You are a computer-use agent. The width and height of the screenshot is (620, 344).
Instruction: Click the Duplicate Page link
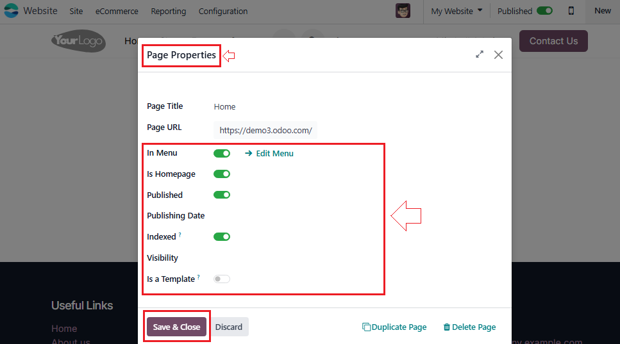tap(399, 327)
